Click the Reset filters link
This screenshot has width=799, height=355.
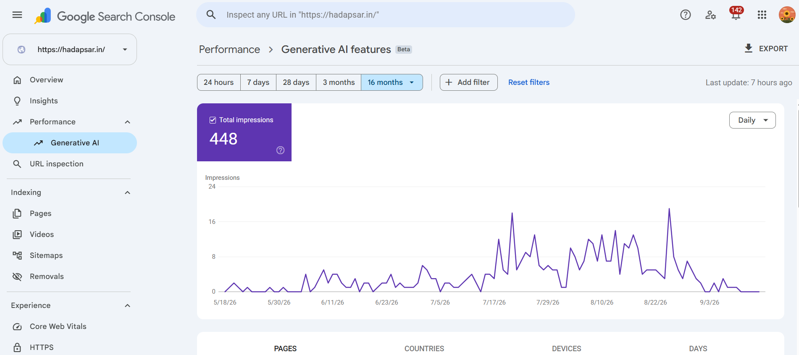coord(529,82)
